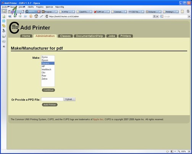Switch to the CzechTo... browser tab
This screenshot has height=154, width=192.
(x=84, y=12)
